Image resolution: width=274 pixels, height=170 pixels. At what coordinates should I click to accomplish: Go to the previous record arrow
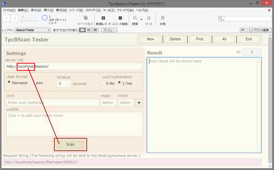click(x=7, y=18)
